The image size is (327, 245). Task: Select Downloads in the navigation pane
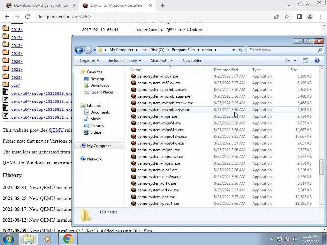pyautogui.click(x=100, y=85)
